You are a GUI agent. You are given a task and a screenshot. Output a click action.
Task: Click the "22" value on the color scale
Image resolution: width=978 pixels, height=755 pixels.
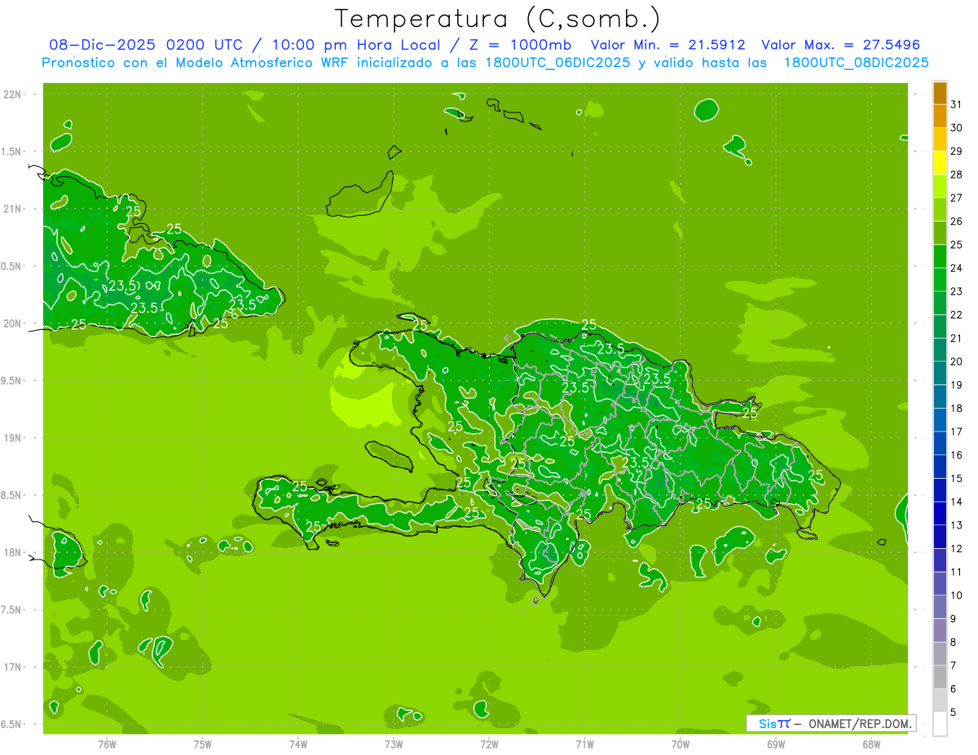click(956, 314)
